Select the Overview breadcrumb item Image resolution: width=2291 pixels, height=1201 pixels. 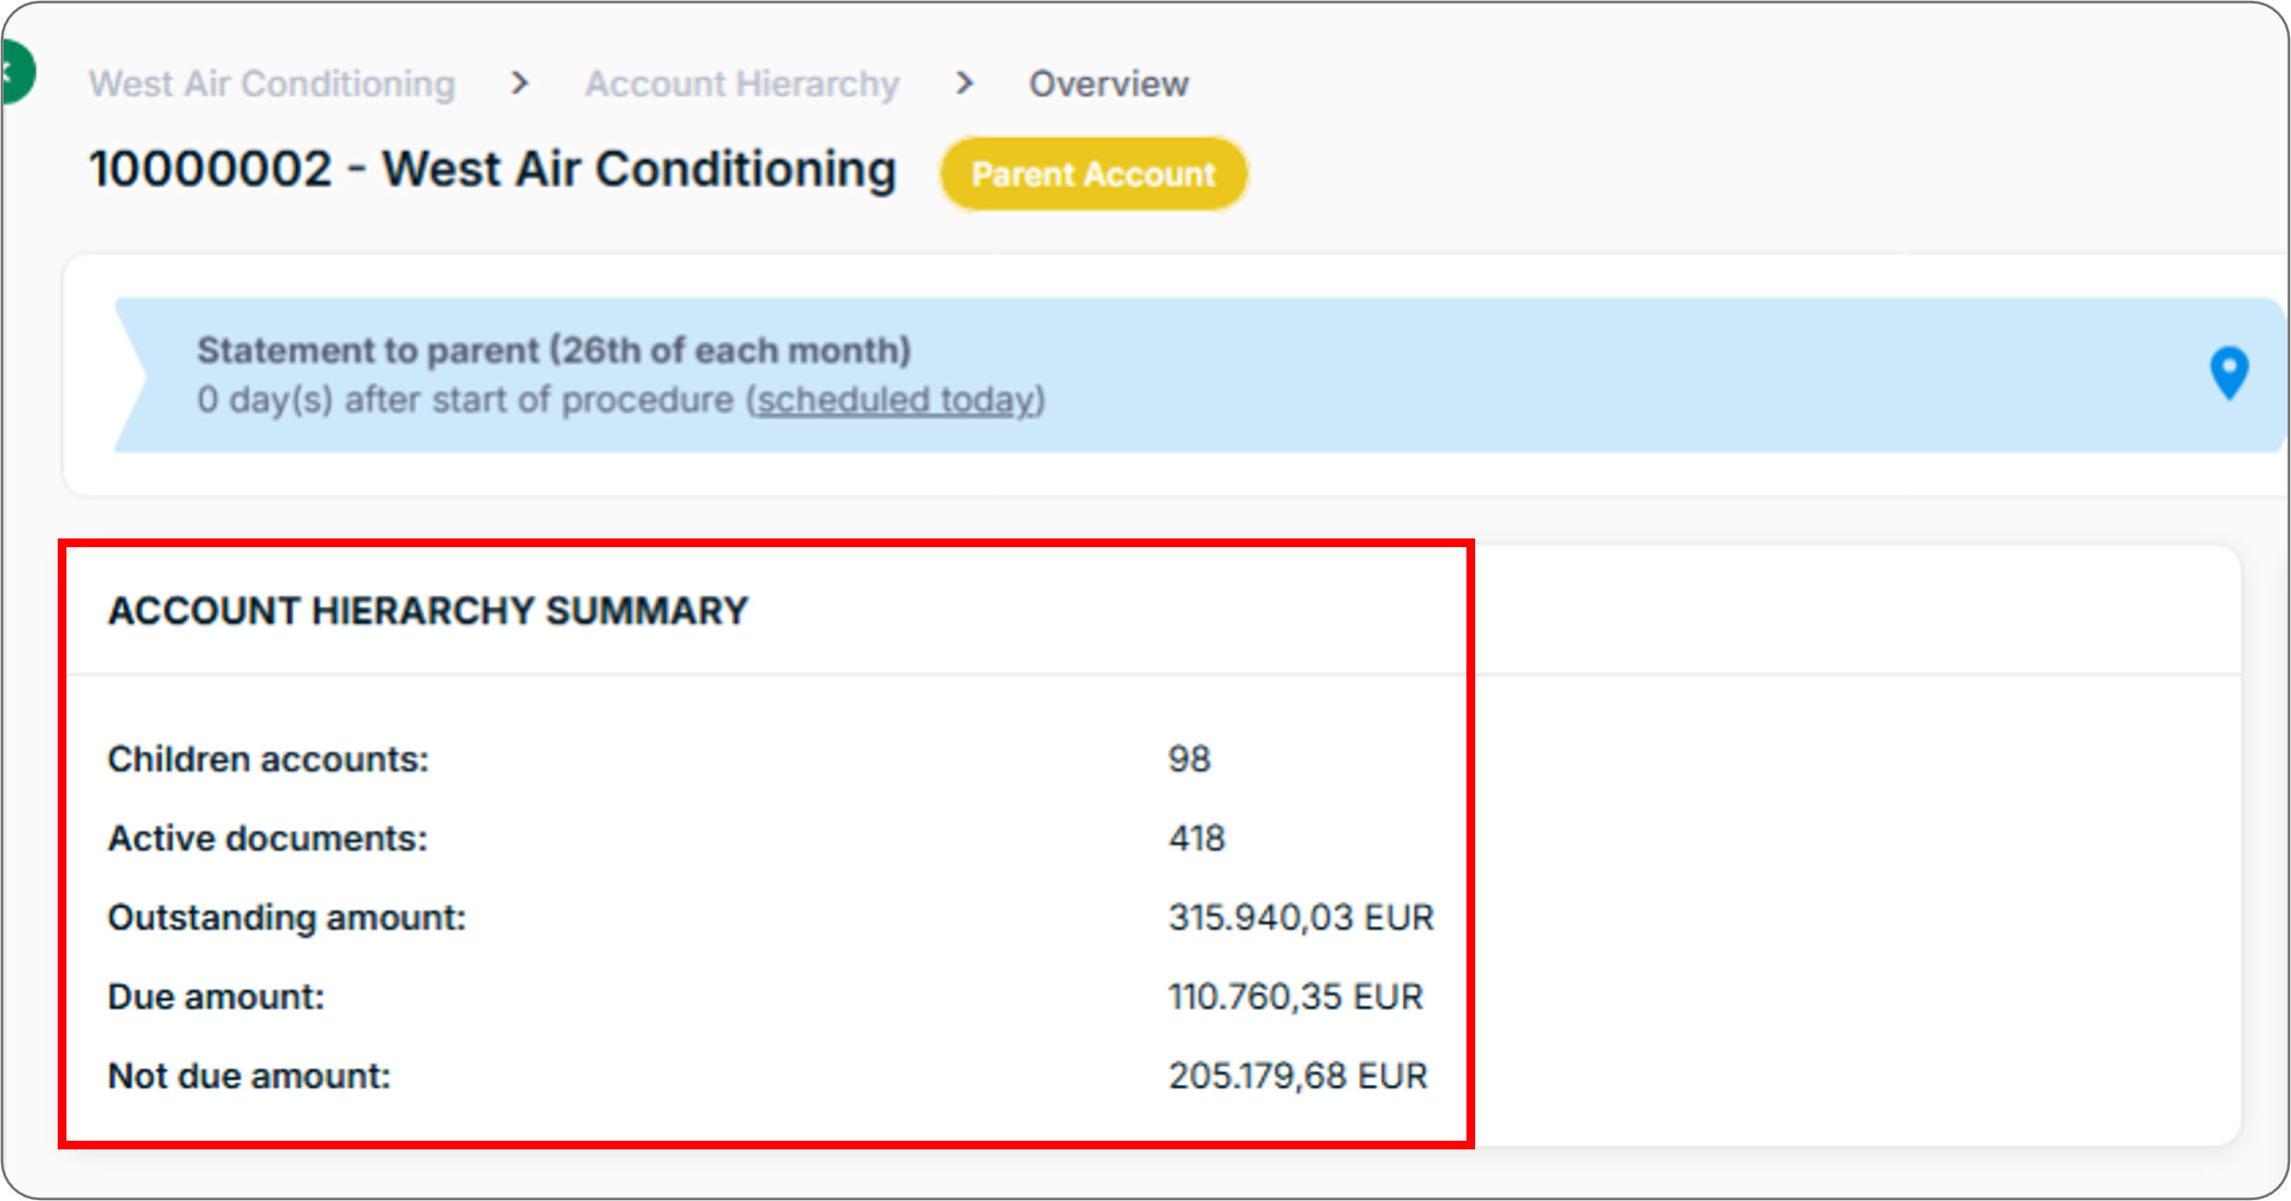[x=1108, y=84]
